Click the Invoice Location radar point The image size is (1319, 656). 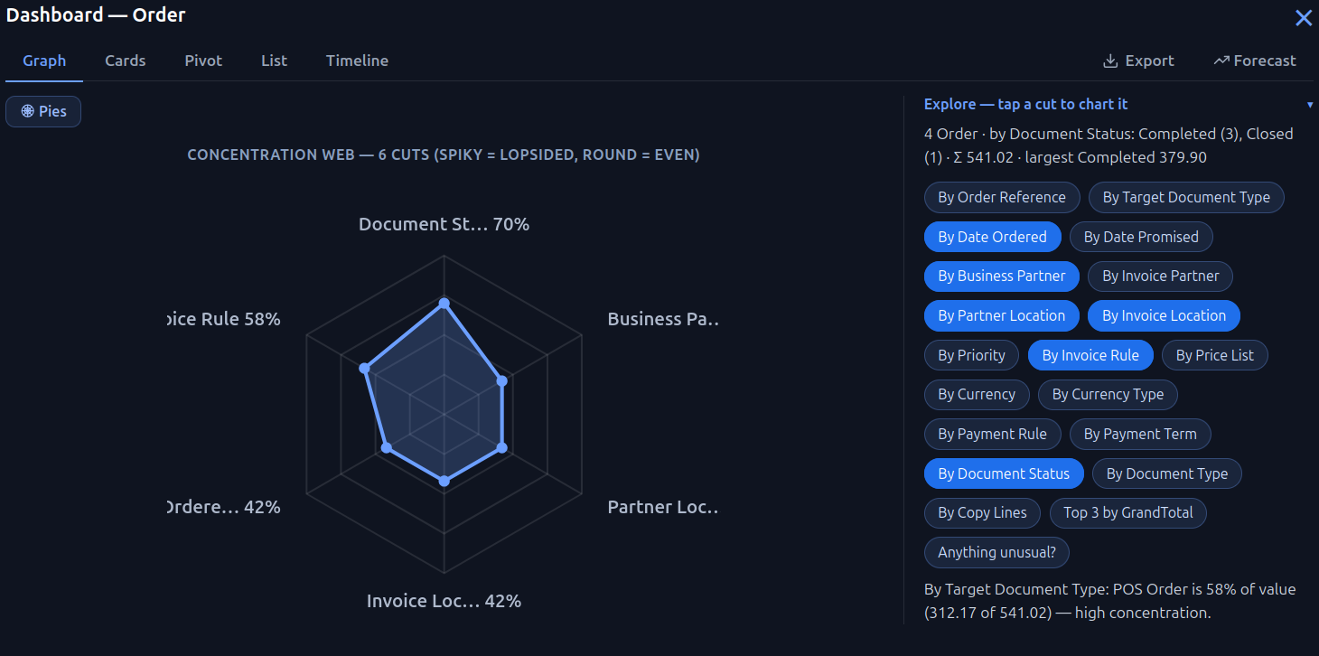coord(444,482)
